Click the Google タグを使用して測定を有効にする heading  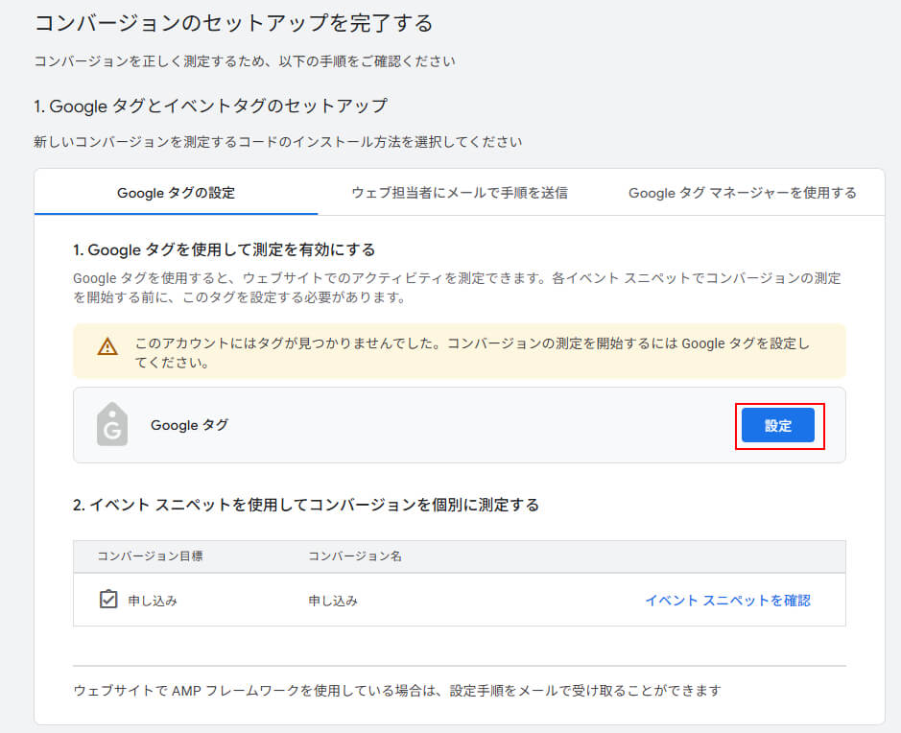point(224,249)
